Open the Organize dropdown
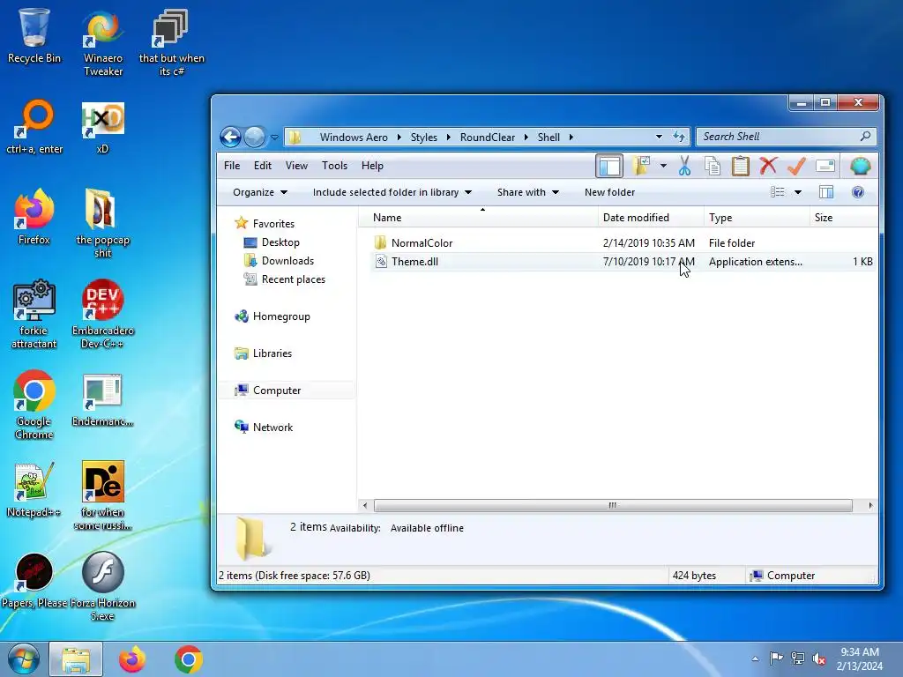 tap(260, 192)
